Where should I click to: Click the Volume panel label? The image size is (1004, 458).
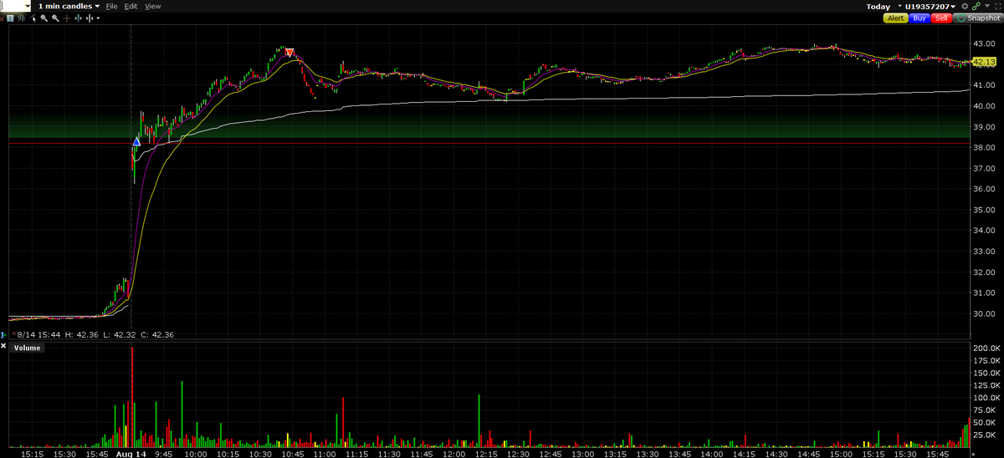point(26,348)
